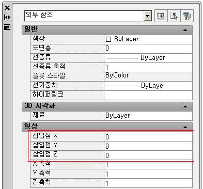
Task: Close the properties palette with X icon
Action: coord(7,8)
